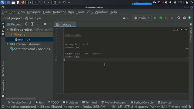194x109 pixels.
Task: Expand the venv folder
Action: [x=11, y=35]
